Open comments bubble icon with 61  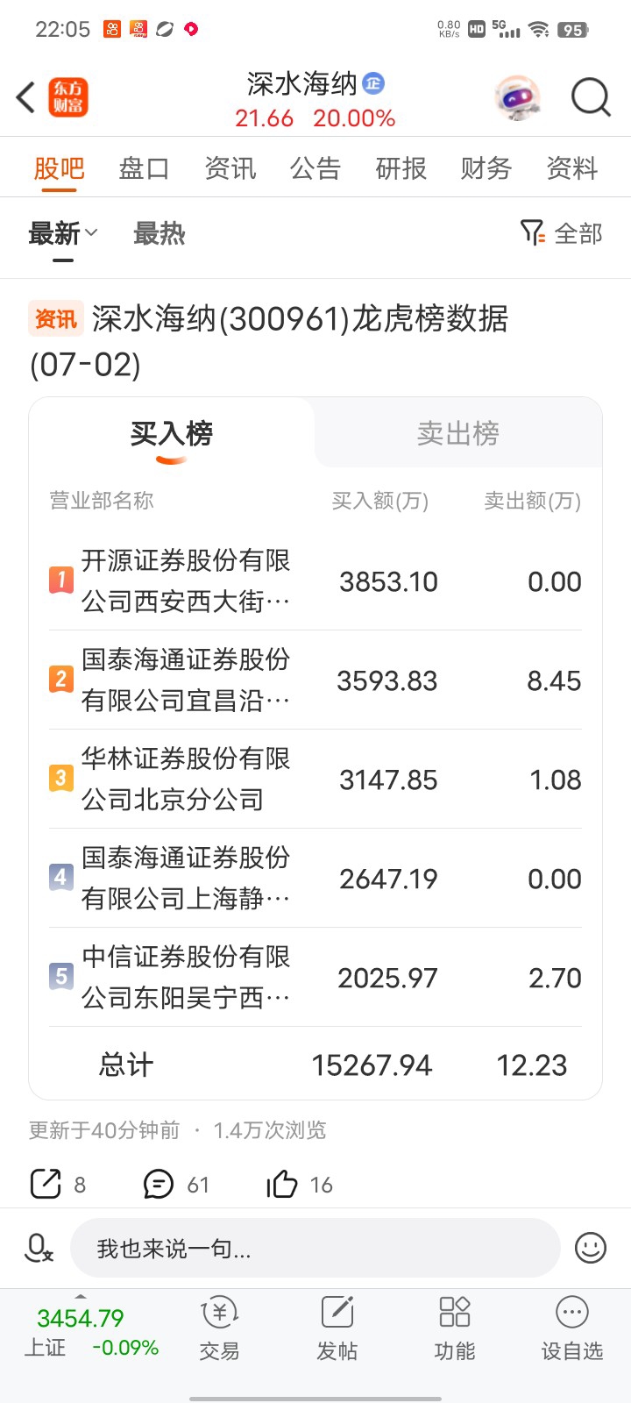tap(159, 1184)
